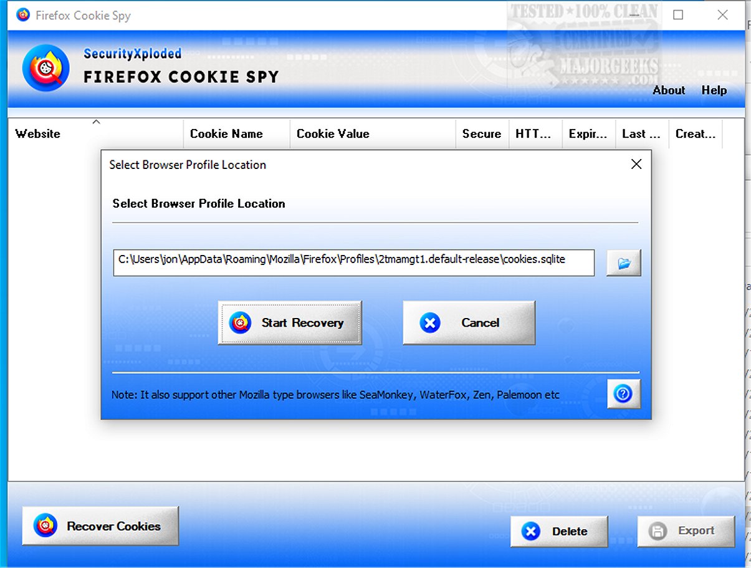Sort by the Expir... column header
This screenshot has width=751, height=568.
(589, 133)
